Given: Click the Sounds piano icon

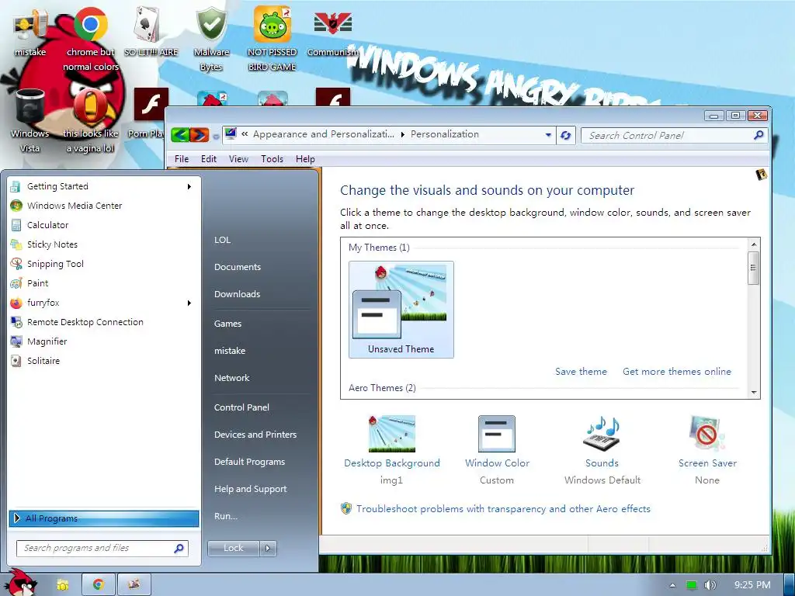Looking at the screenshot, I should pos(602,433).
